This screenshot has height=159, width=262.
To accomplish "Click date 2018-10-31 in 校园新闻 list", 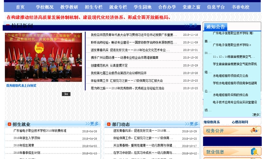I will 190,50.
